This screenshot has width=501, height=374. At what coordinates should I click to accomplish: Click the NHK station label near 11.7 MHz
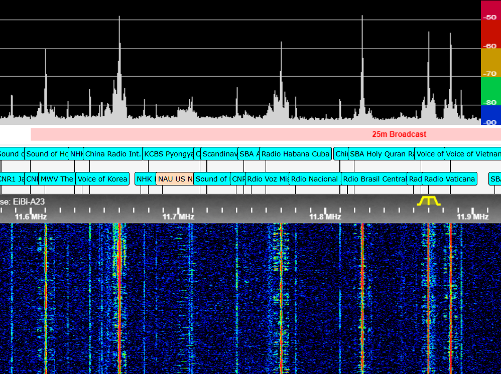click(x=145, y=178)
